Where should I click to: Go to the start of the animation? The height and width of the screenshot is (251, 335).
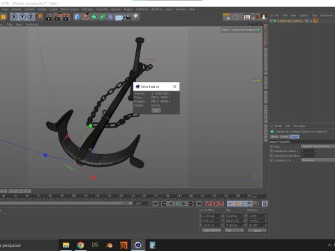pos(156,204)
